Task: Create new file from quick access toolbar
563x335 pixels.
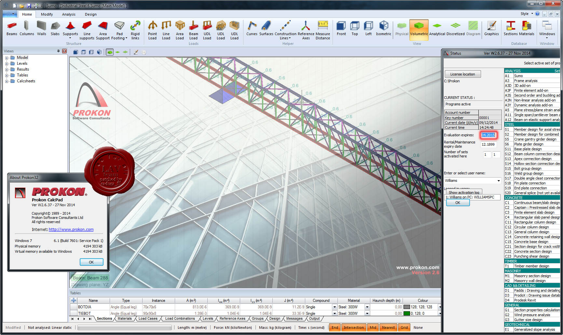Action: click(15, 6)
